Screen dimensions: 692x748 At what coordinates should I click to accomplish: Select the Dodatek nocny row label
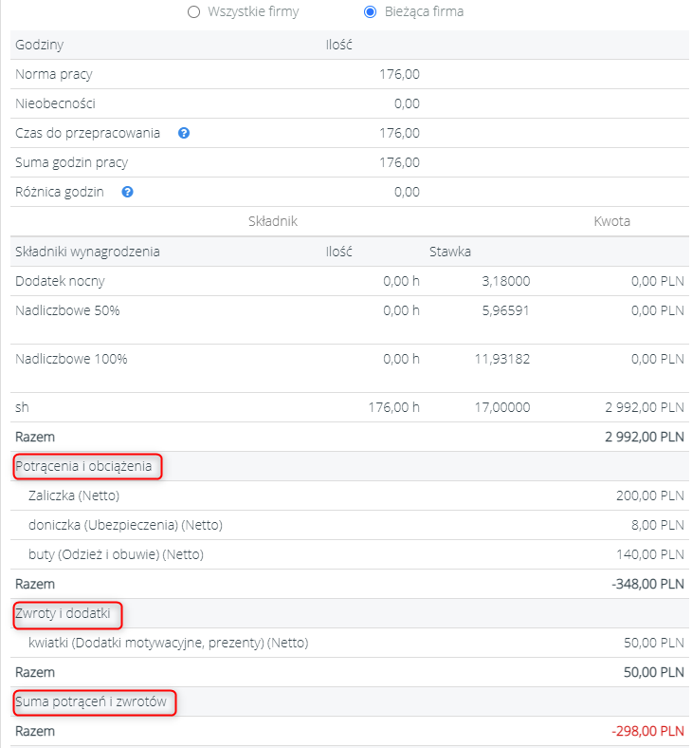(60, 281)
